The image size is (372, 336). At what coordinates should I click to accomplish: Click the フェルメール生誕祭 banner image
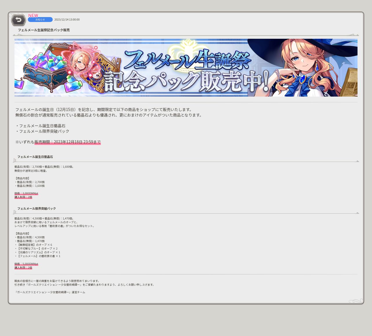click(x=186, y=68)
